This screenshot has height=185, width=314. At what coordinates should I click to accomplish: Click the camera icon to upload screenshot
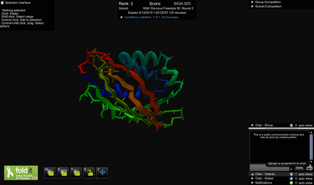coord(310,168)
